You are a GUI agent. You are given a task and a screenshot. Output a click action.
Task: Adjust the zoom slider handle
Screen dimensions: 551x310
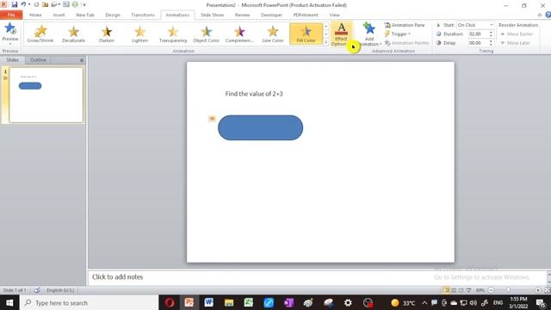(508, 290)
